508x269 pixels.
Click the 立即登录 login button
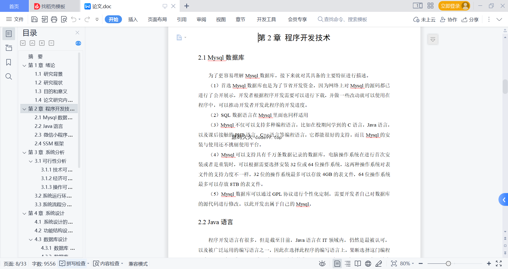pos(454,6)
